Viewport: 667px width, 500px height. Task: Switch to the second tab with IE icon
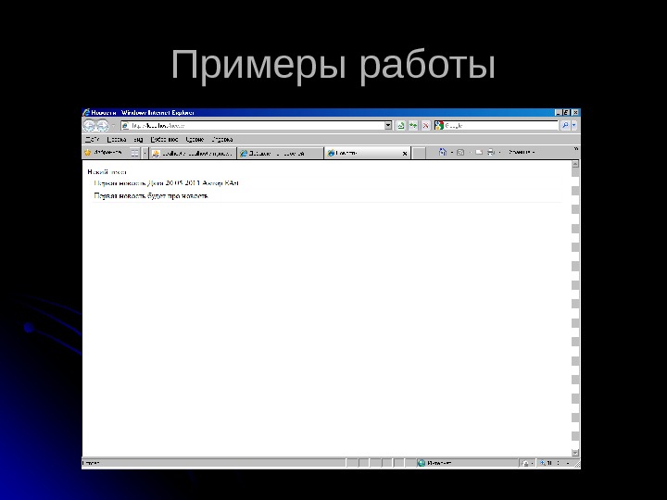281,154
